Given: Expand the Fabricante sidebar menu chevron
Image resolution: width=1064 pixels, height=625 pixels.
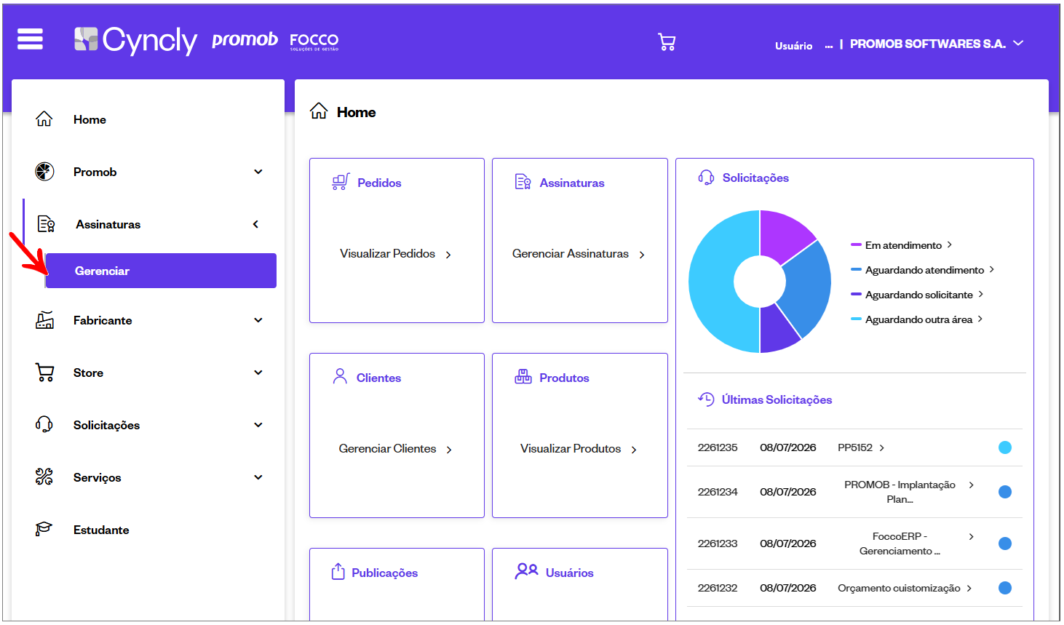Looking at the screenshot, I should pos(258,320).
